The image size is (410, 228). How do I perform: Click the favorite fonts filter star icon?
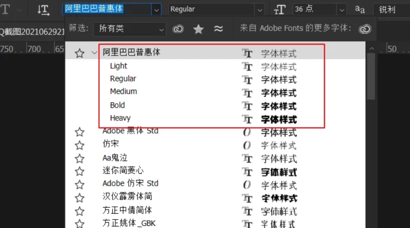pos(198,28)
